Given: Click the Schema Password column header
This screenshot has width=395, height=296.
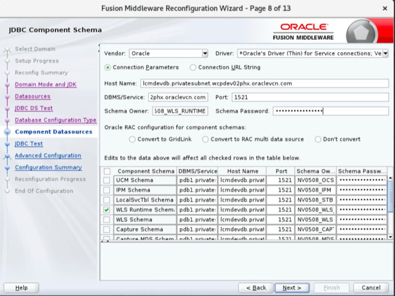Looking at the screenshot, I should coord(362,171).
